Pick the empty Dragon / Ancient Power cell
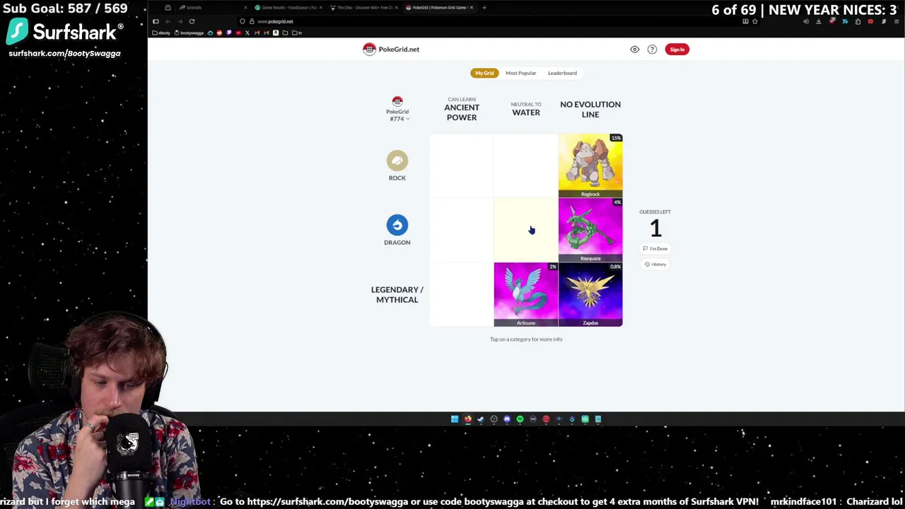Viewport: 905px width, 509px height. [x=462, y=230]
